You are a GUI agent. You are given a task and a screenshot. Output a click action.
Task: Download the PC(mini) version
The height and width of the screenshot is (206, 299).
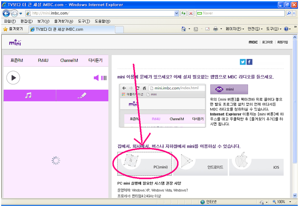[145, 164]
